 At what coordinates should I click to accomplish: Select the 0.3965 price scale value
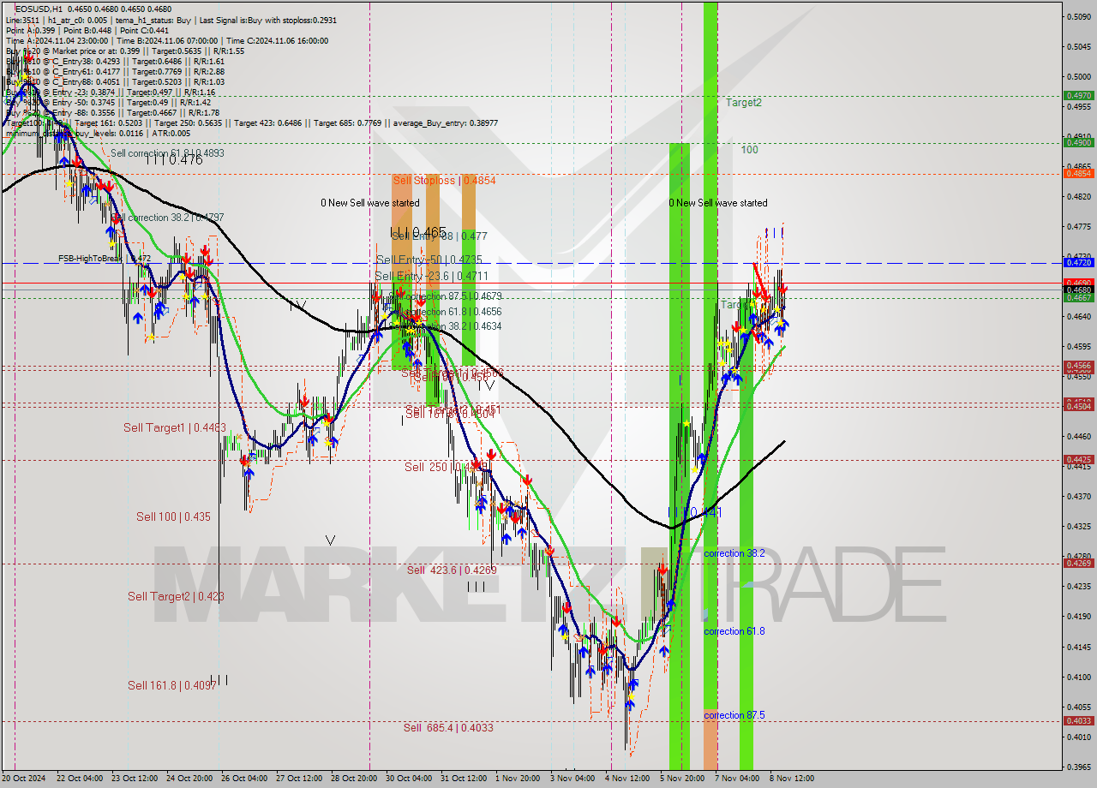point(1078,767)
